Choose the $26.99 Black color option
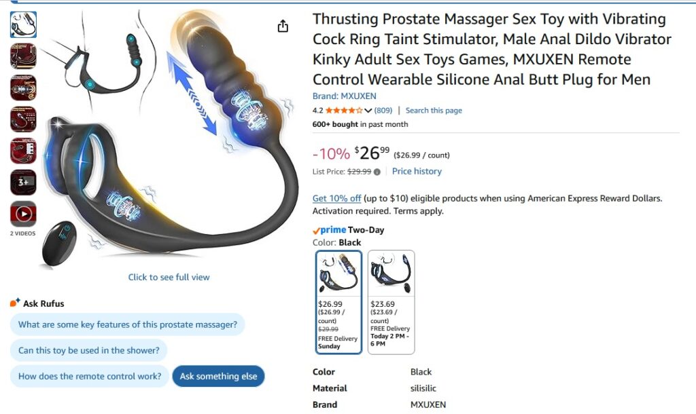The width and height of the screenshot is (696, 414). click(338, 302)
